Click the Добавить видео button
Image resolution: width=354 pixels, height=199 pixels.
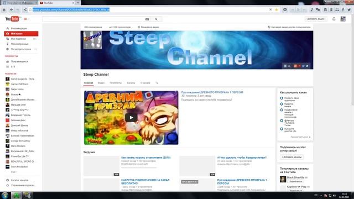(316, 19)
